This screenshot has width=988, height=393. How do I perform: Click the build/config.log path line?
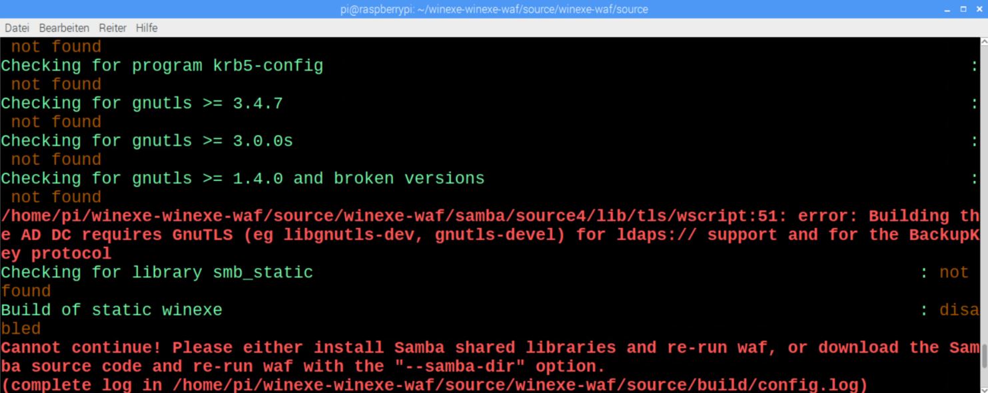[434, 384]
